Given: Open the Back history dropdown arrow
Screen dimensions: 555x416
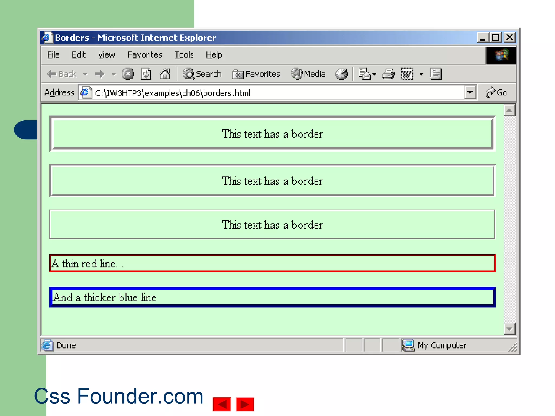Looking at the screenshot, I should (85, 74).
